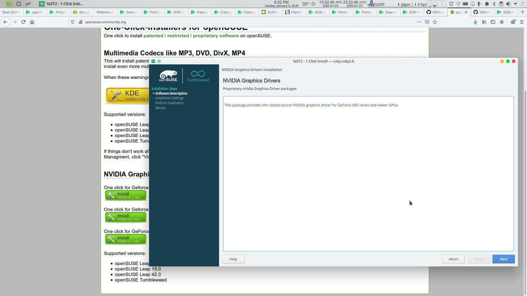Viewport: 527px width, 296px height.
Task: Open the notifications bell in the tray
Action: pos(451,4)
